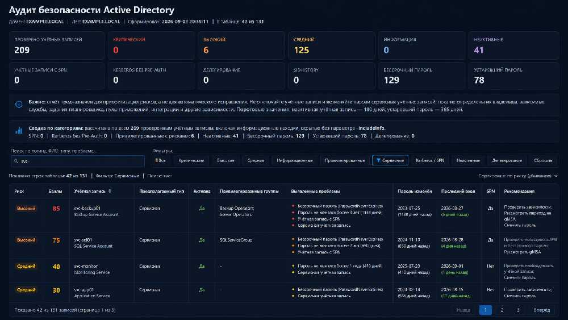Click the Пароль изменён column header
The height and width of the screenshot is (320, 568).
pyautogui.click(x=415, y=191)
